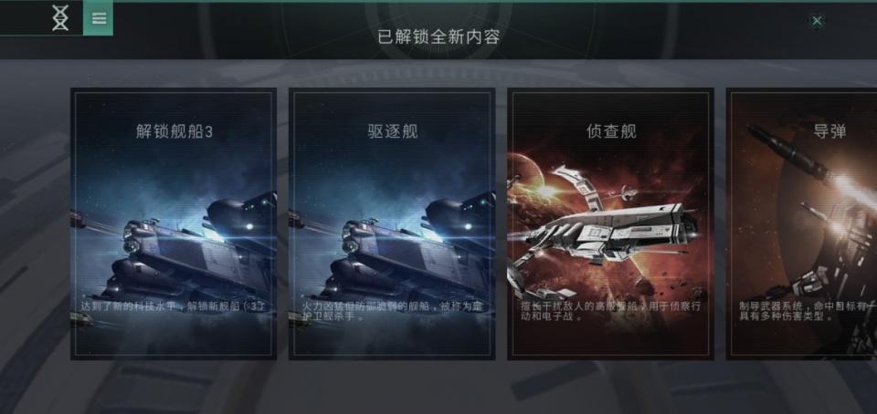Click the 已解锁全新内容 header title
The image size is (877, 414).
[438, 36]
